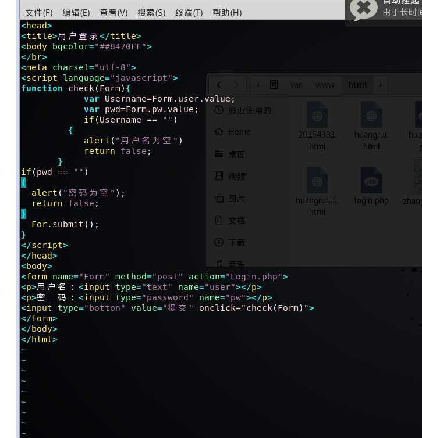This screenshot has width=422, height=438.
Task: Select the var path segment
Action: (x=296, y=85)
